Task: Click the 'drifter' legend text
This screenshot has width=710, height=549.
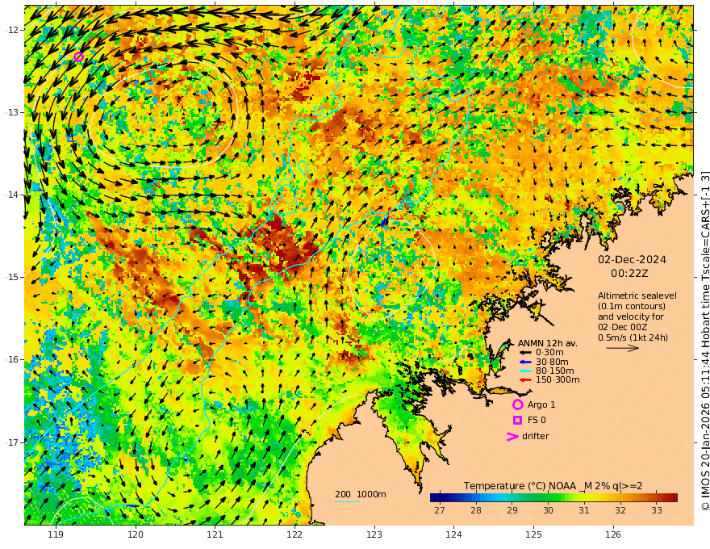Action: point(536,436)
